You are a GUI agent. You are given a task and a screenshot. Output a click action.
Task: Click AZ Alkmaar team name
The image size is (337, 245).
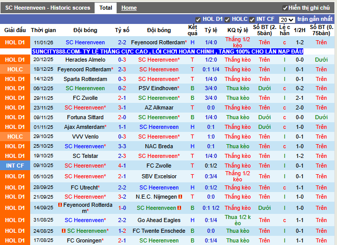pos(159,107)
